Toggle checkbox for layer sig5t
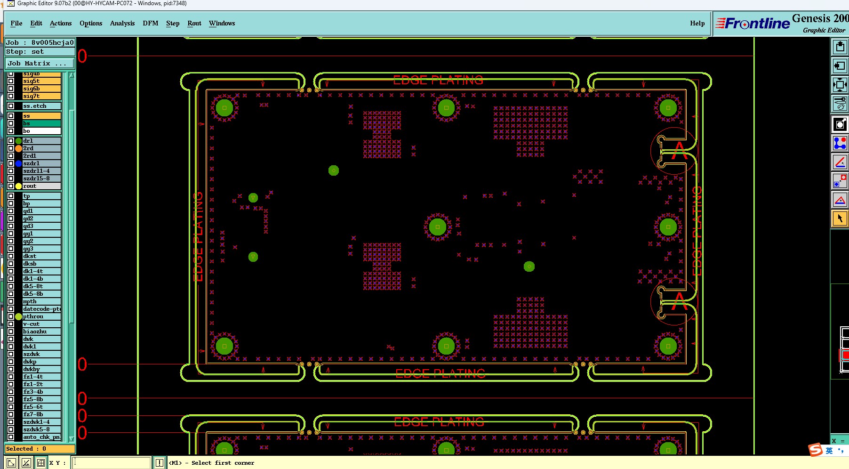849x469 pixels. [x=11, y=81]
